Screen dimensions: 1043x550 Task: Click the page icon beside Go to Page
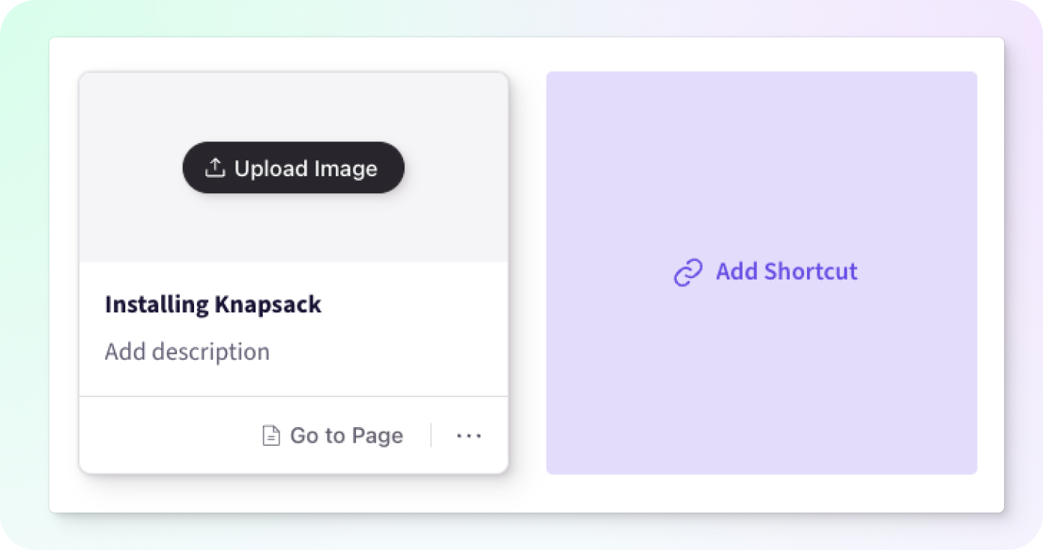coord(271,435)
